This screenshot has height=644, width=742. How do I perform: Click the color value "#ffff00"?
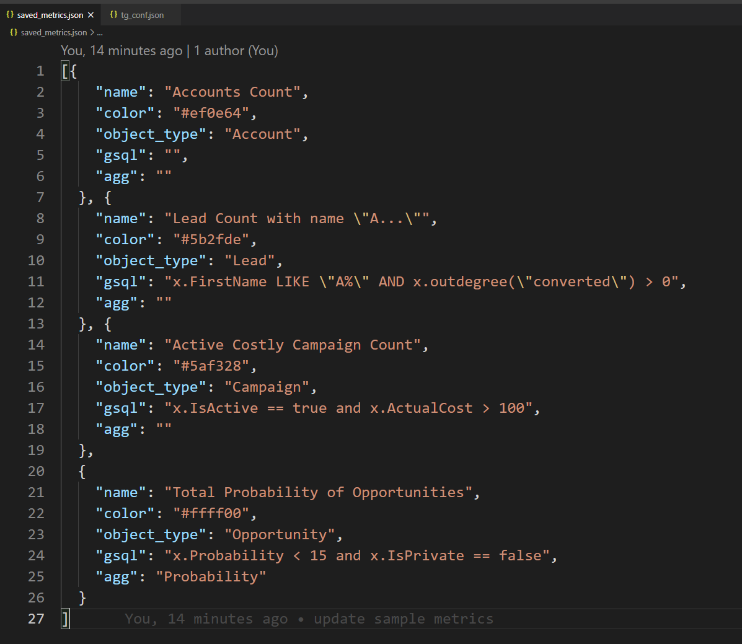click(211, 513)
